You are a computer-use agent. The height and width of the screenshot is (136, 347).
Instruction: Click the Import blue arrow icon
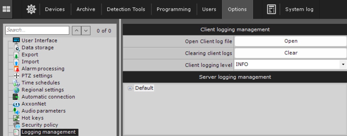(16, 62)
